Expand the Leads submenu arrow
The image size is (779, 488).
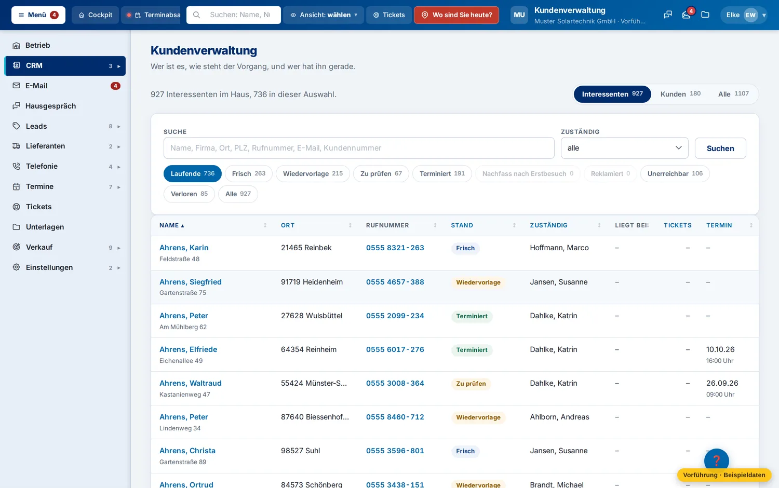(119, 126)
